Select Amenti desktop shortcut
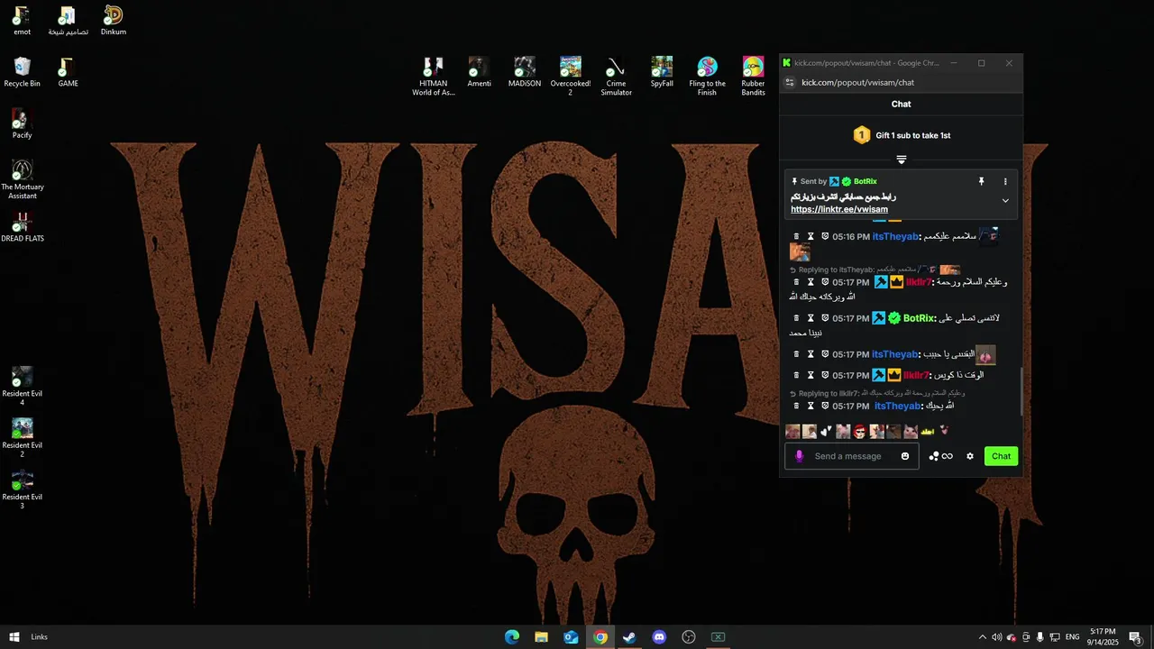The width and height of the screenshot is (1154, 649). [479, 72]
